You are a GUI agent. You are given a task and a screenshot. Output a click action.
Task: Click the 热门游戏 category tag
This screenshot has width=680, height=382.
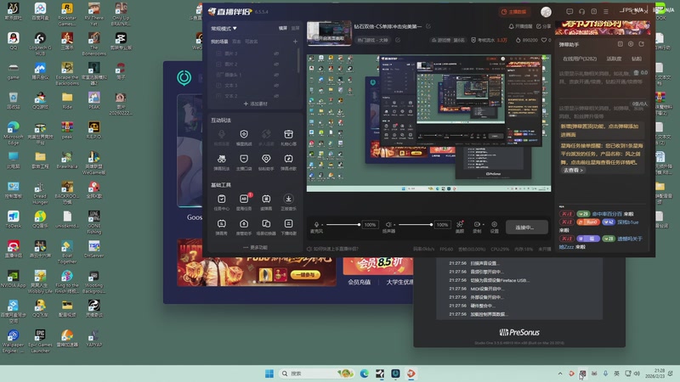coord(372,40)
